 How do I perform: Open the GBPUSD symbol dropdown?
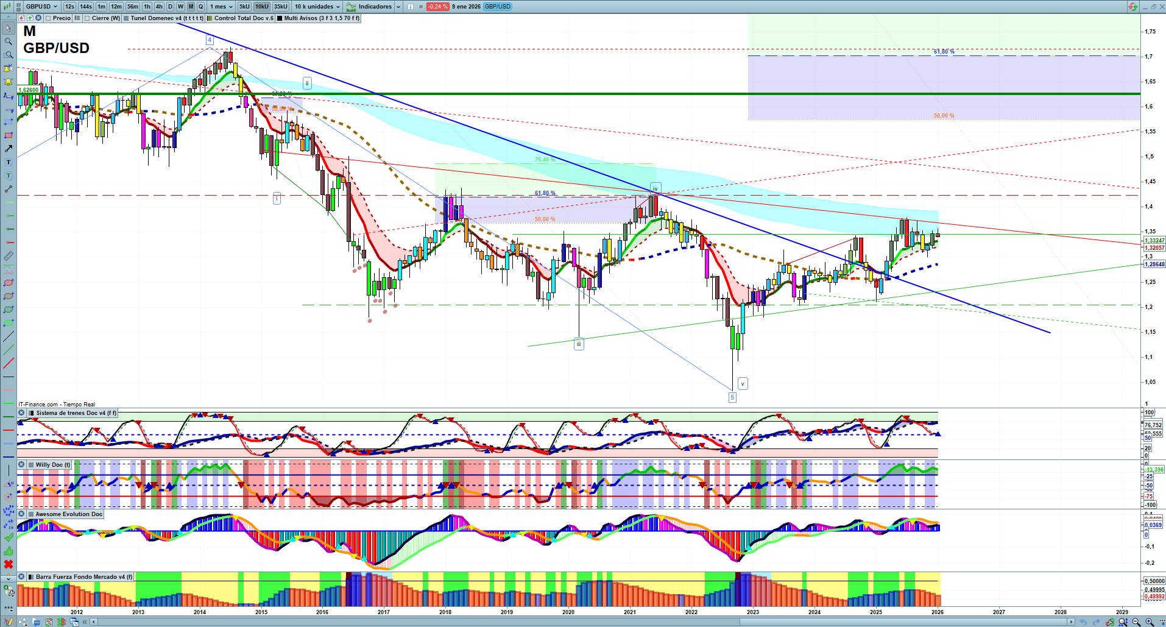[x=42, y=7]
